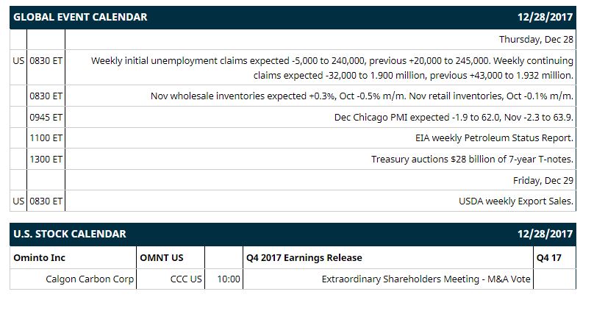This screenshot has height=311, width=594.
Task: Select the Dec Chicago PMI expected entry
Action: click(454, 117)
